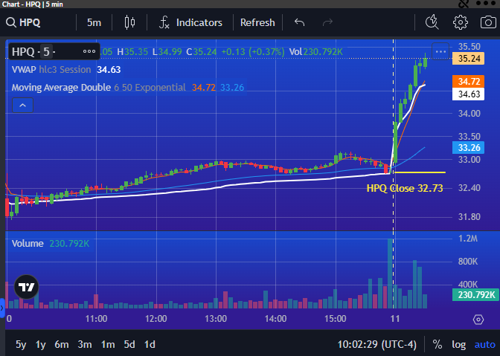The image size is (500, 356).
Task: Click the 35.24 current price label
Action: (x=469, y=59)
